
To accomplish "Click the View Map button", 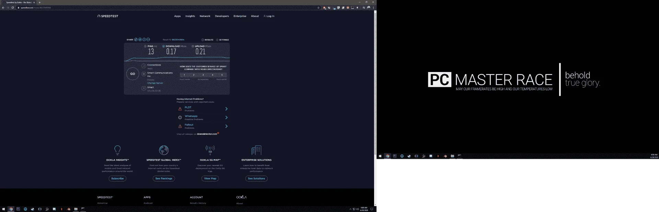I will click(x=210, y=178).
